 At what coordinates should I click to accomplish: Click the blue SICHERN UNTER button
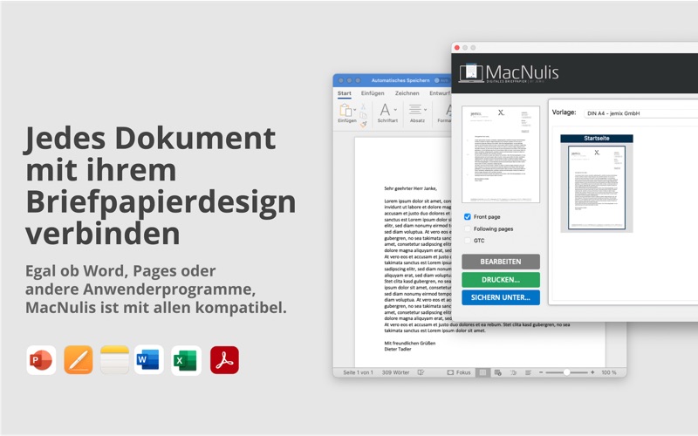[501, 297]
